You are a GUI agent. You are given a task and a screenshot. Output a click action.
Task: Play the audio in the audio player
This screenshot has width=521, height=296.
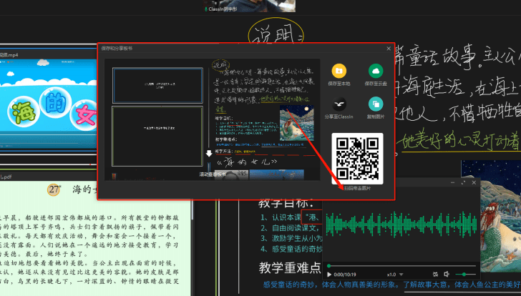click(329, 275)
